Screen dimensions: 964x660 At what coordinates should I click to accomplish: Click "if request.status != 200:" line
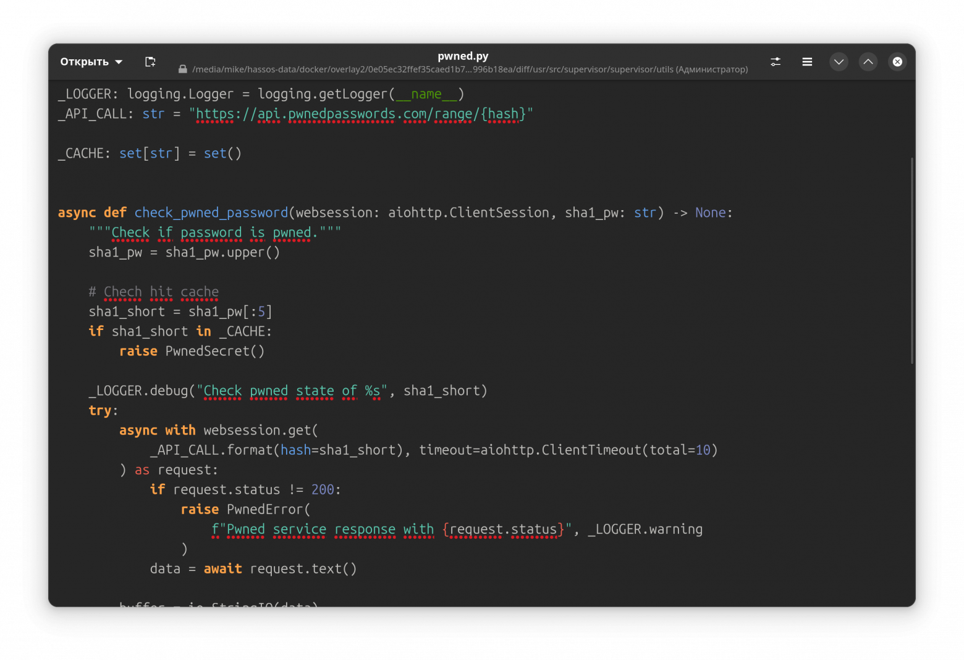(245, 489)
